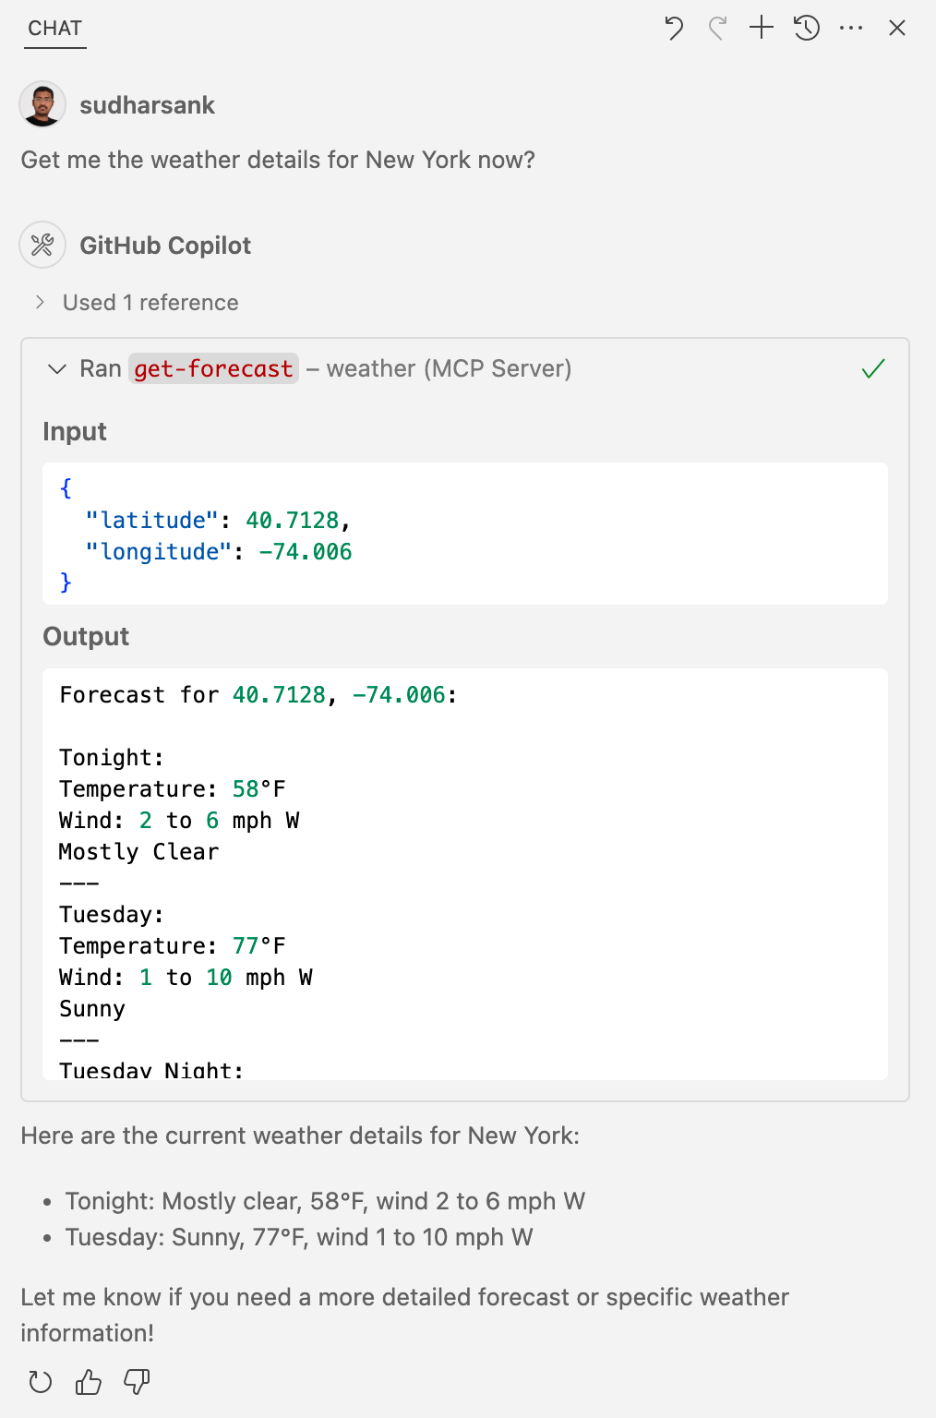Screen dimensions: 936x1418
Task: Click the chevron beside Used 1 reference
Action: click(40, 302)
